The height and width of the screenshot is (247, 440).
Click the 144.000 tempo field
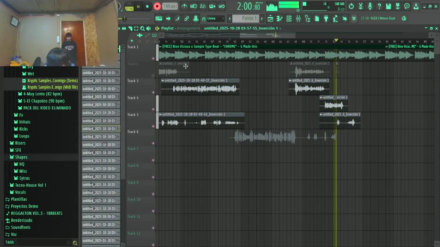point(170,6)
